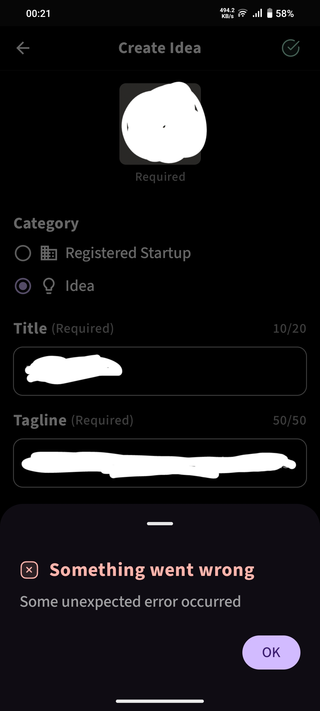Click the lightbulb Idea icon
This screenshot has height=711, width=320.
point(49,286)
